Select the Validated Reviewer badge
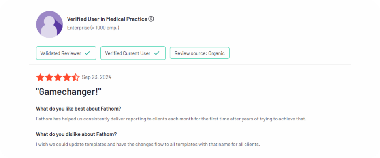Viewport: 380px width, 158px height. pyautogui.click(x=66, y=53)
